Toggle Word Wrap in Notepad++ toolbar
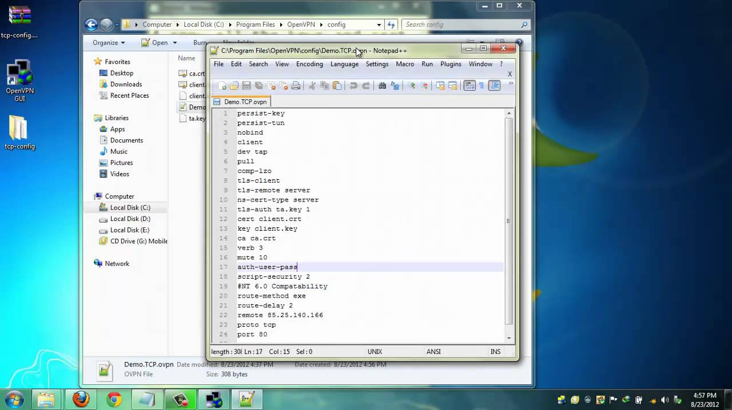 tap(470, 86)
